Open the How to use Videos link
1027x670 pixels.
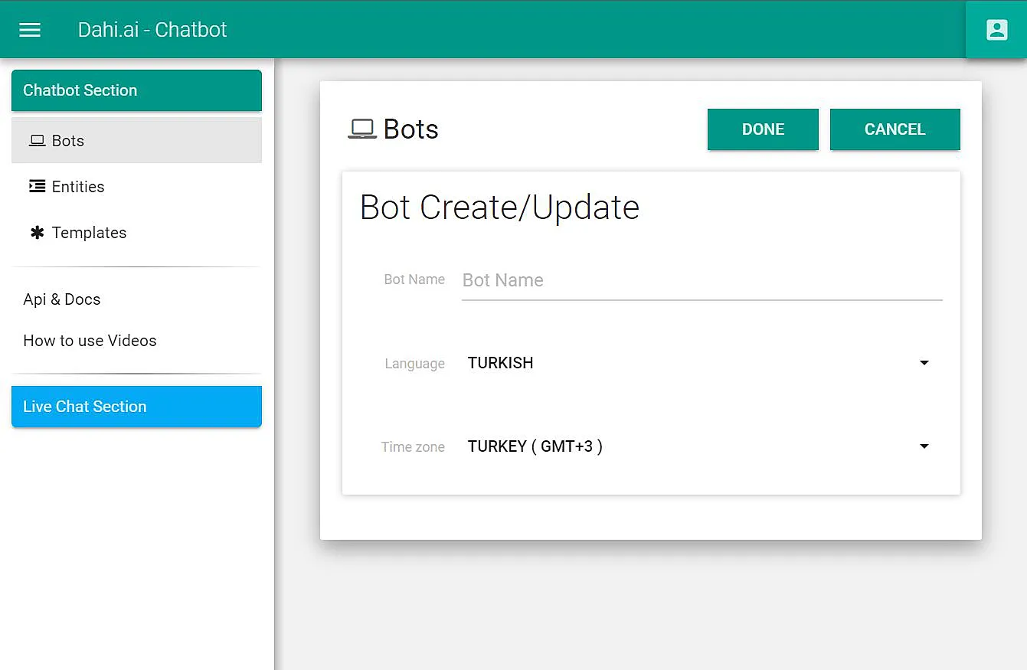(x=90, y=341)
